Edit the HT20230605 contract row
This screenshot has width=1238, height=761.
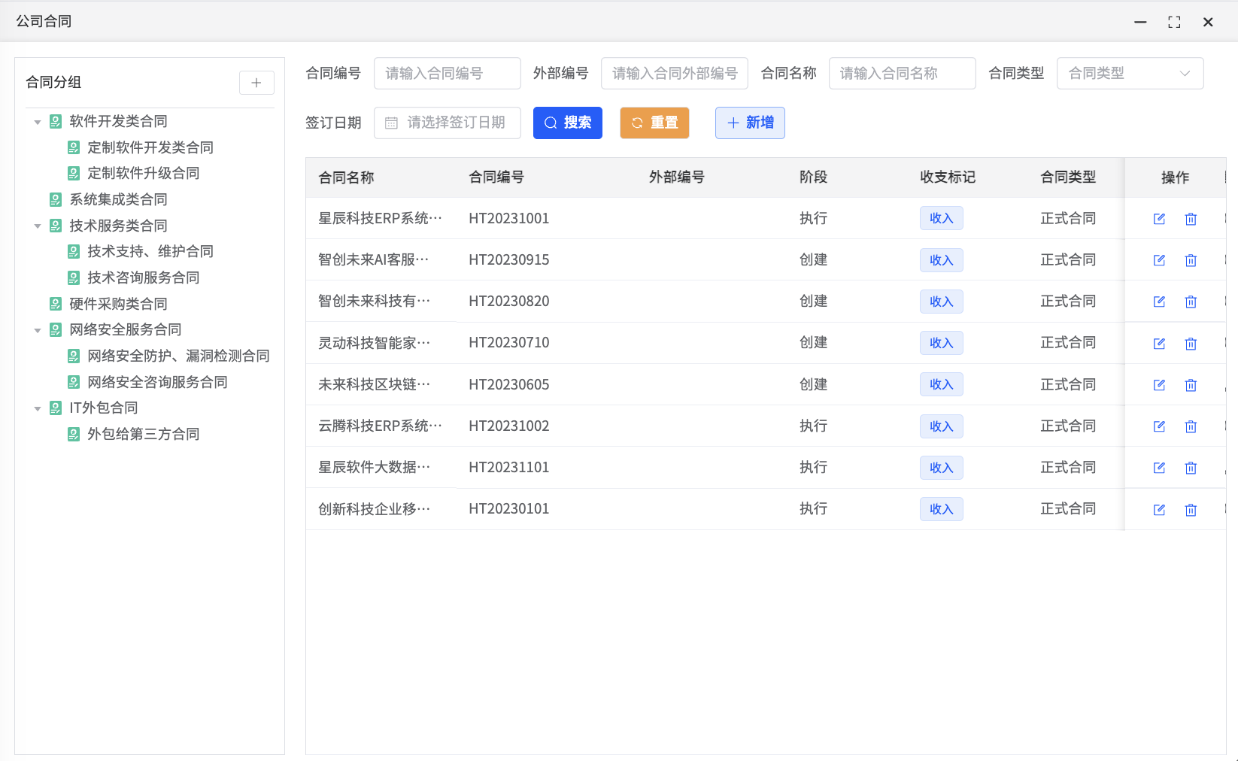tap(1159, 385)
